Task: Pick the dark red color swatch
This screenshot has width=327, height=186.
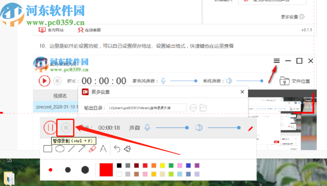Action: 136,165
